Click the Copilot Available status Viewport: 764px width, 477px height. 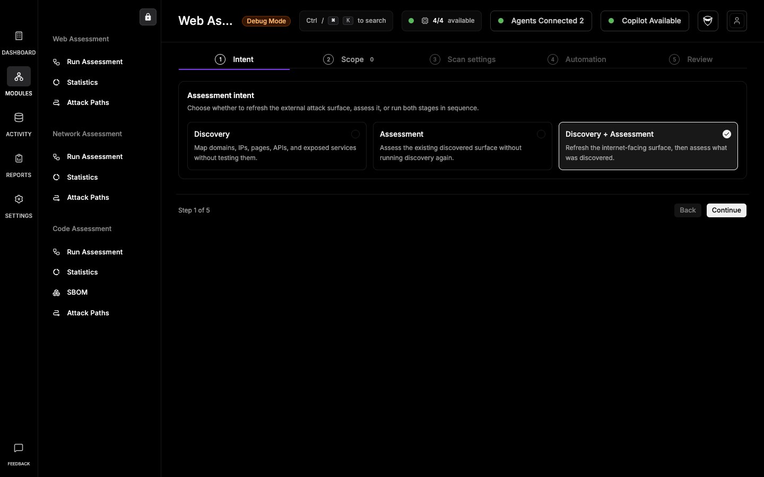(x=645, y=21)
